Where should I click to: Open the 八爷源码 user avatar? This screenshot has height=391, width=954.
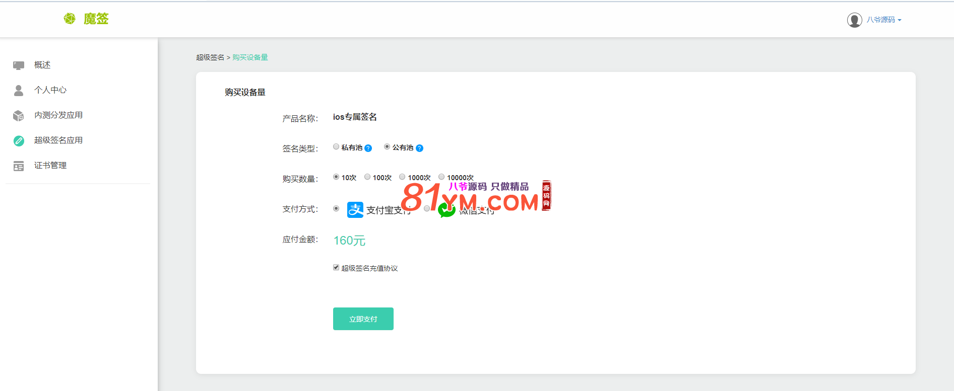854,20
